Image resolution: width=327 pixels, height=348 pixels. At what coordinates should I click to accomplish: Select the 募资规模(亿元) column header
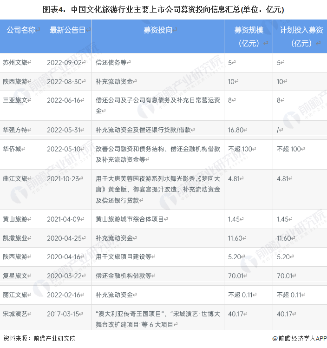pyautogui.click(x=249, y=36)
